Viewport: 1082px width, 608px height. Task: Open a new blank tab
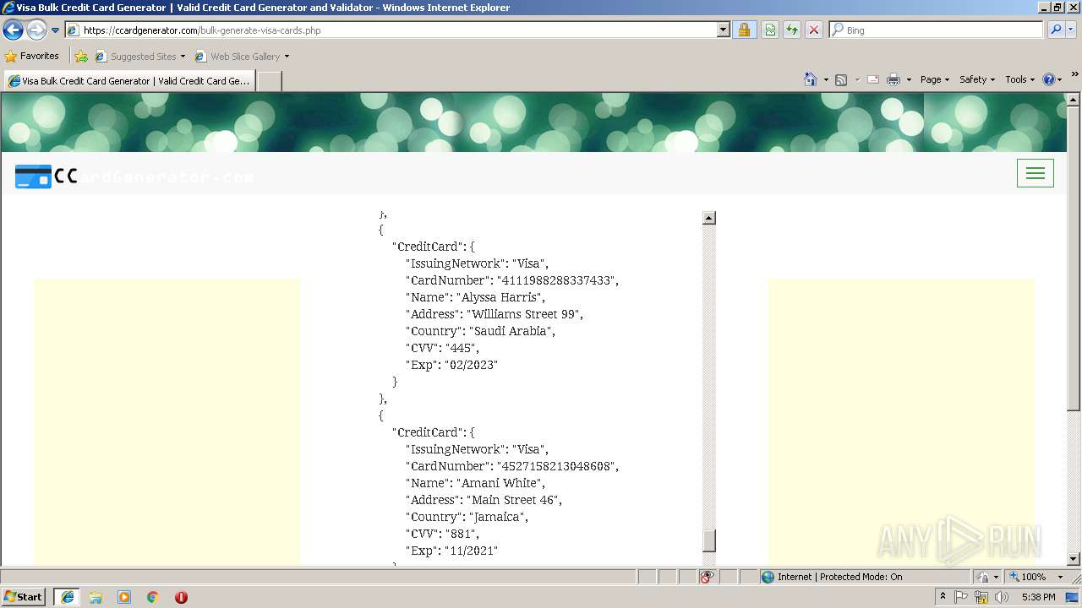269,81
